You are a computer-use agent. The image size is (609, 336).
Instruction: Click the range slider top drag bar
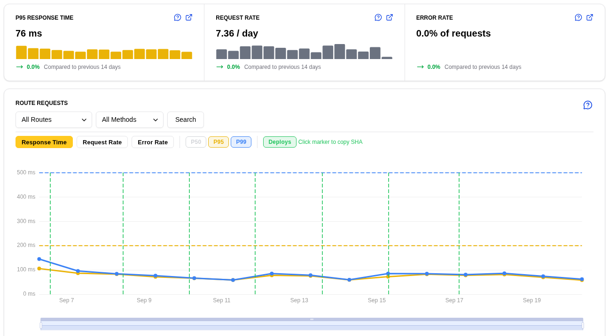[312, 320]
